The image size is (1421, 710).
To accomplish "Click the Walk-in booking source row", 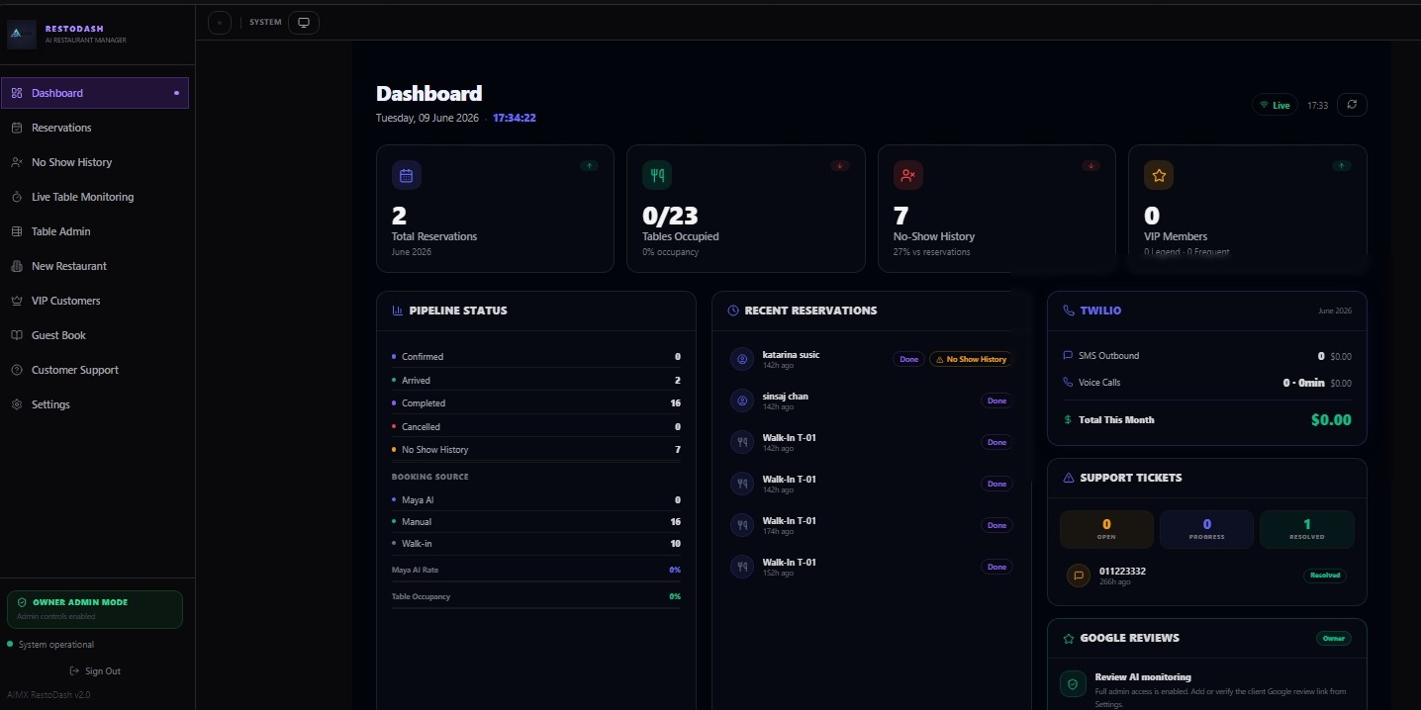I will point(536,544).
